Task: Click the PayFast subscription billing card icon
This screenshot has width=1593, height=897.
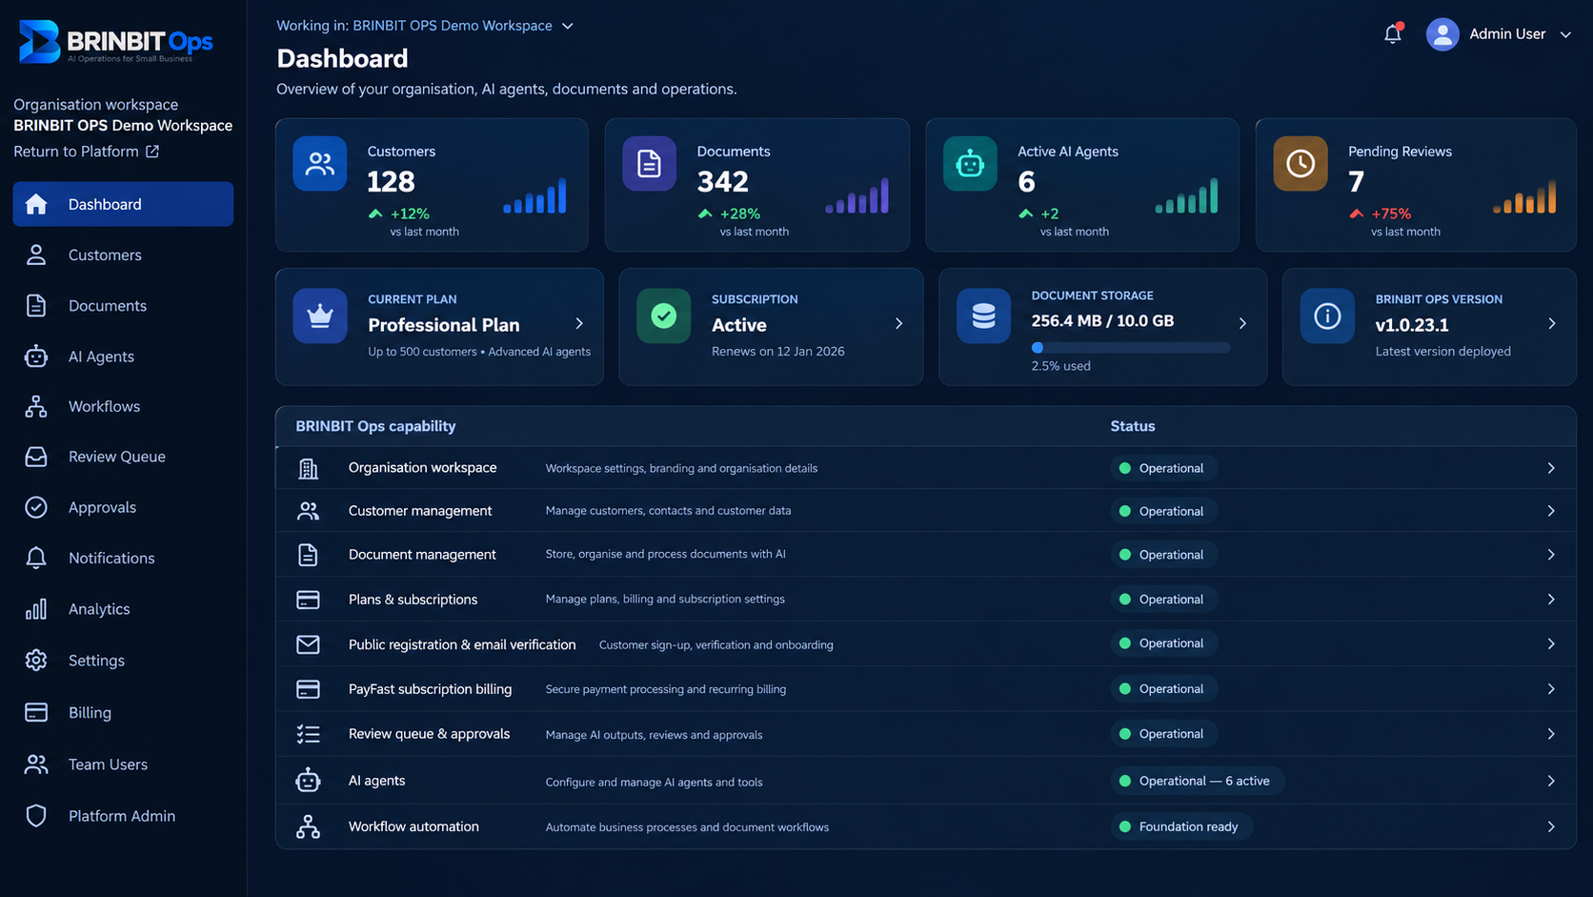Action: [308, 689]
